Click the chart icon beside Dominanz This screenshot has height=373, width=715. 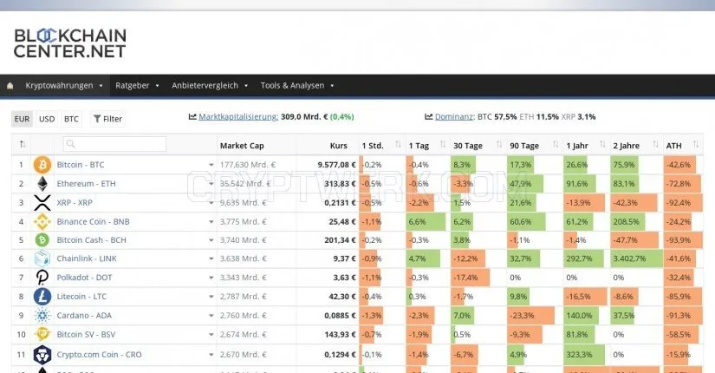click(429, 117)
